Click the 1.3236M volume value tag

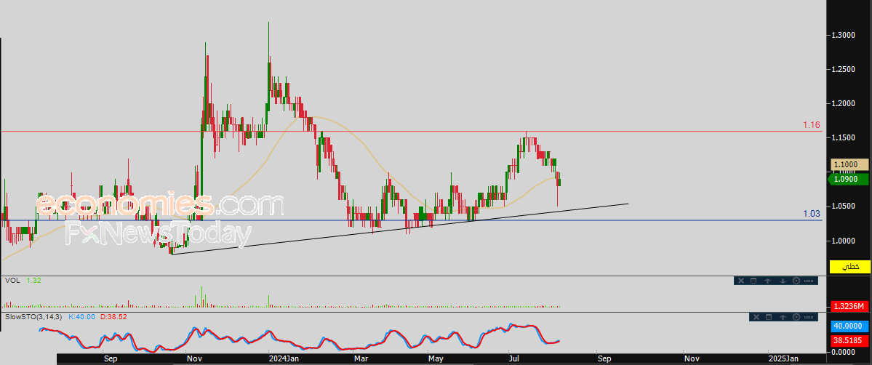[x=849, y=307]
